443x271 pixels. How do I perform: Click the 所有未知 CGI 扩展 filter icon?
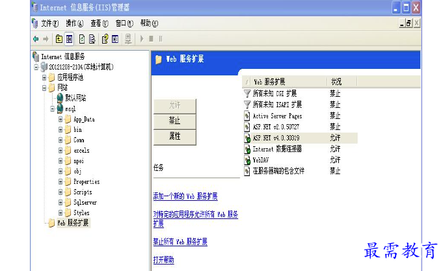[x=247, y=93]
